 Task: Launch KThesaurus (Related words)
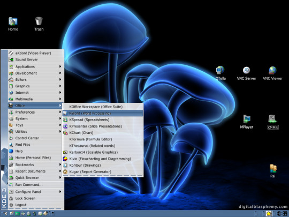click(x=103, y=146)
